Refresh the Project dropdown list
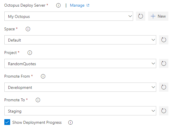Viewport: 173px width, 131px height. tap(164, 63)
